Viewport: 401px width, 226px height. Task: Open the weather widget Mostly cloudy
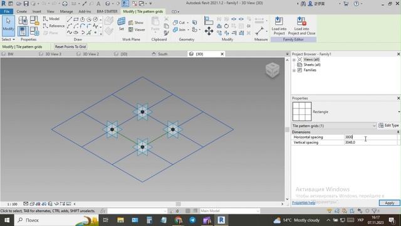tap(296, 220)
